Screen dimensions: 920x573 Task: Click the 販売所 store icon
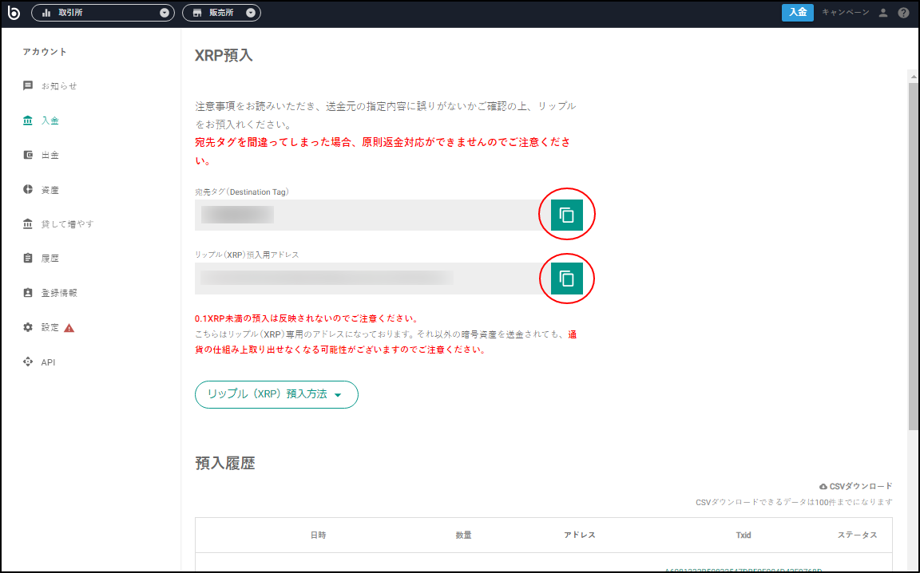point(197,13)
